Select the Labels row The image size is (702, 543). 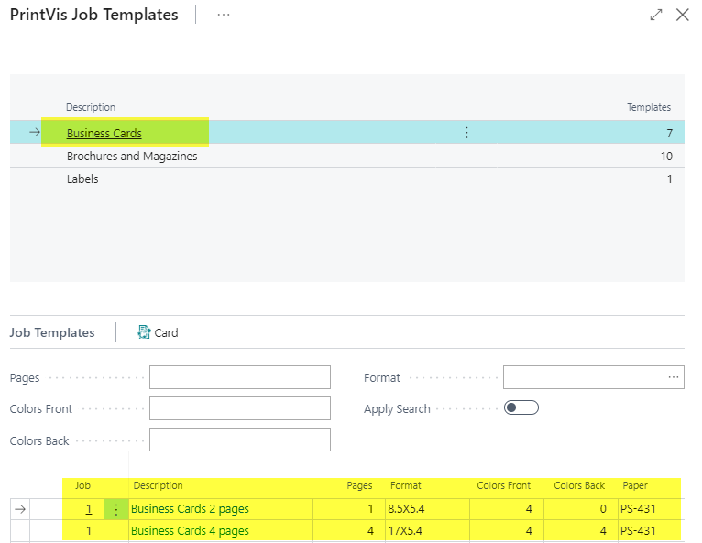pyautogui.click(x=347, y=179)
